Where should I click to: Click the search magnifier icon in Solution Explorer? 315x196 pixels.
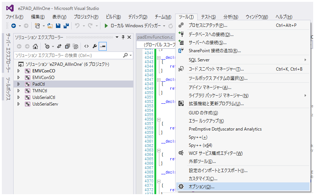(x=125, y=55)
